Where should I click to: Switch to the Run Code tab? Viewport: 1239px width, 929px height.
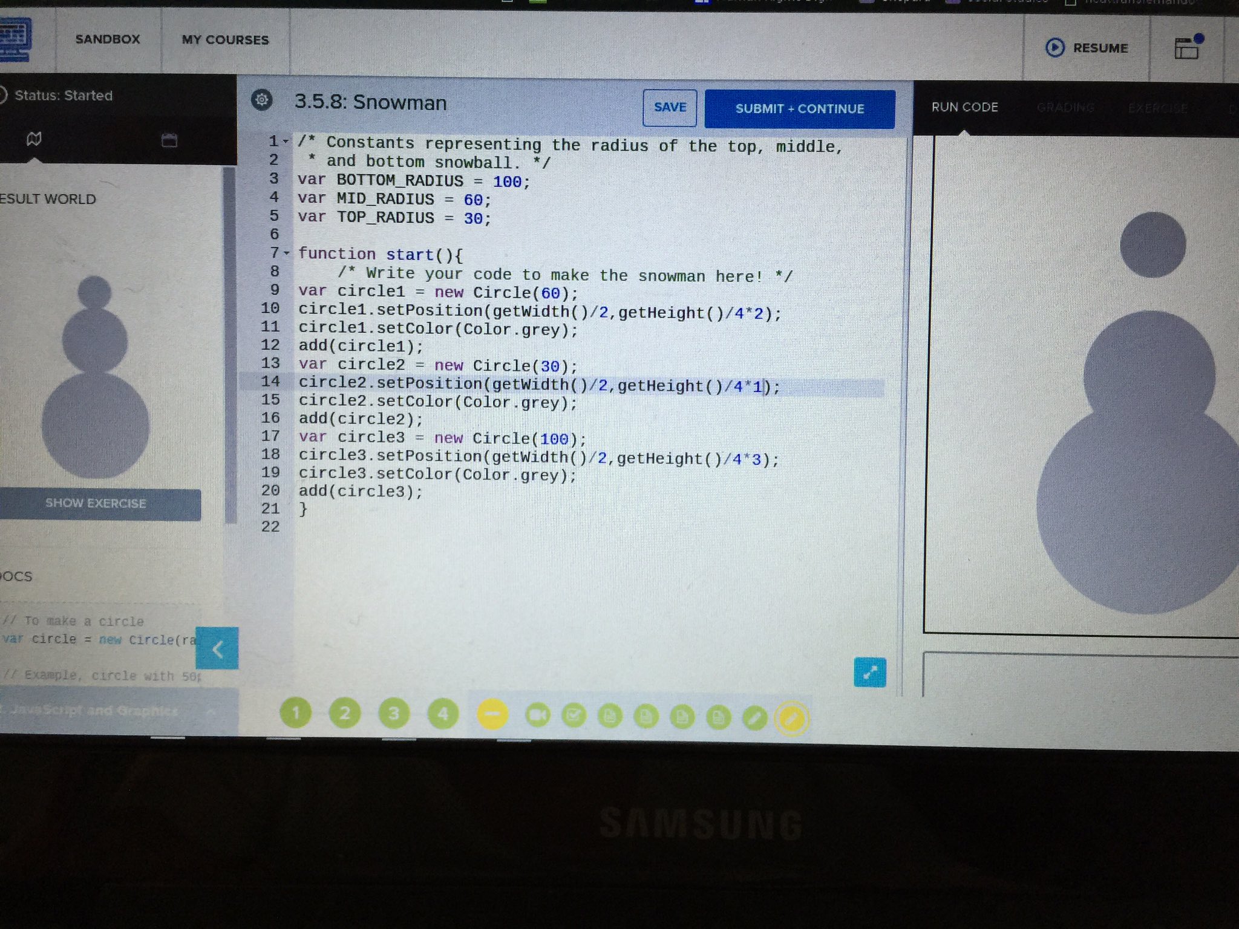click(964, 107)
